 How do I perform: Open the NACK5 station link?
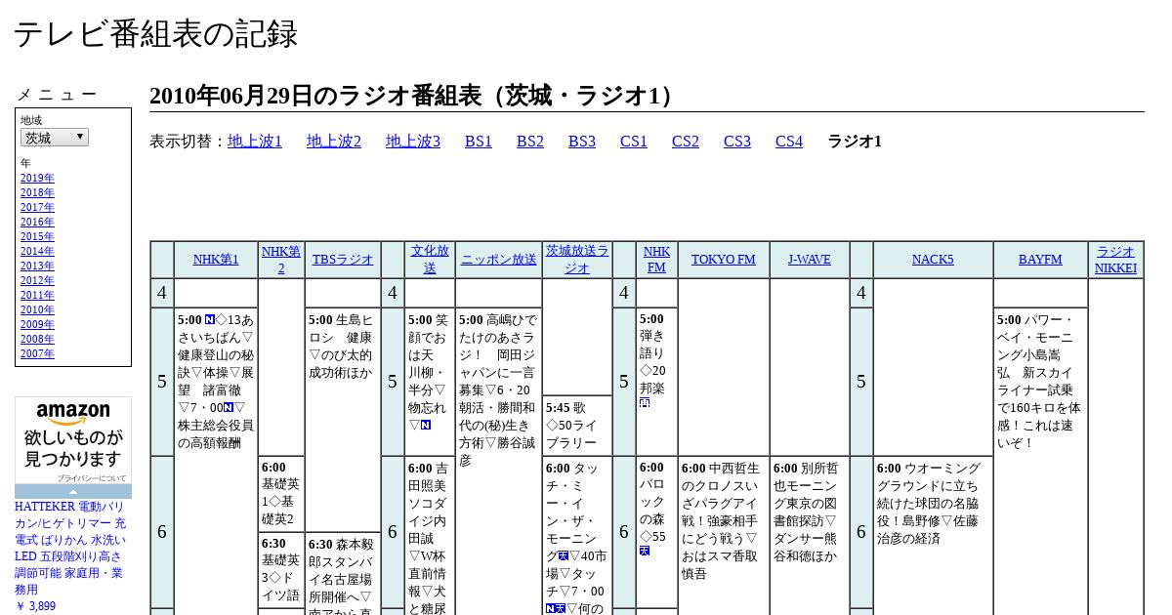(x=933, y=260)
